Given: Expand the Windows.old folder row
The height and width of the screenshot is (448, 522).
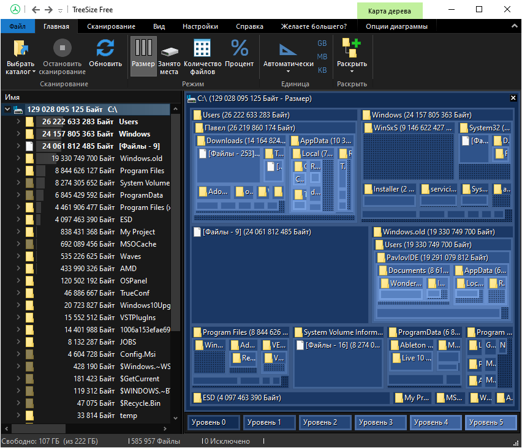Looking at the screenshot, I should click(18, 159).
